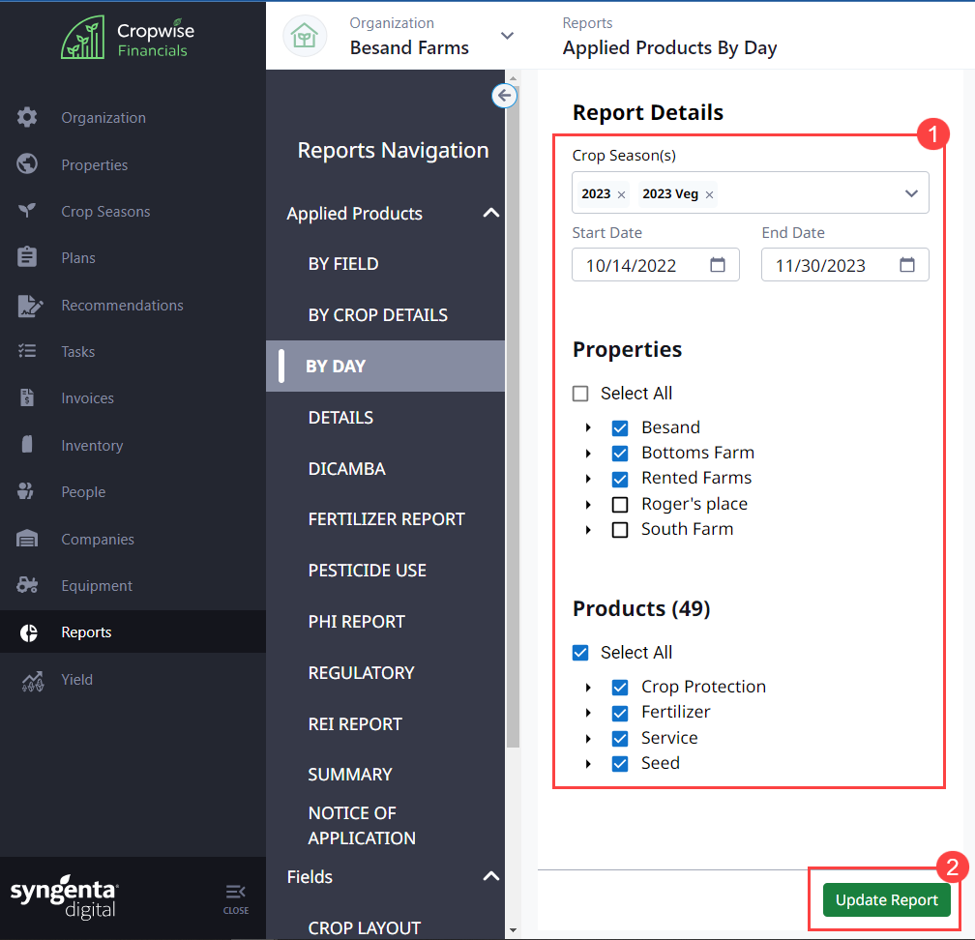
Task: Check the Roger's place property checkbox
Action: click(x=620, y=505)
